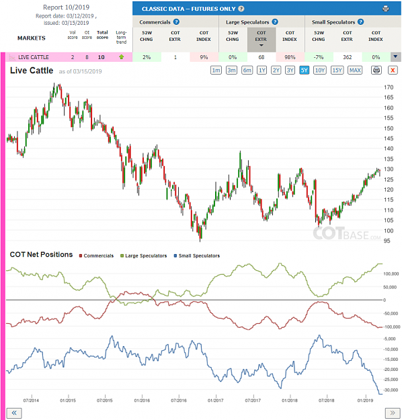Click the OI score column header
Image resolution: width=402 pixels, height=420 pixels.
[87, 35]
